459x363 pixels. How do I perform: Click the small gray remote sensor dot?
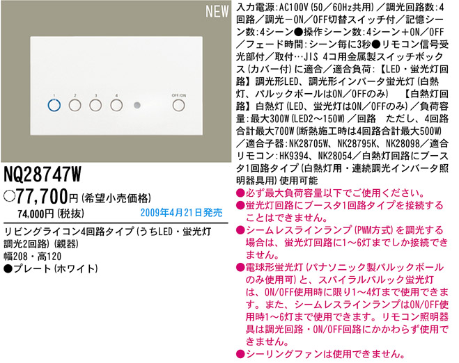coord(137,106)
